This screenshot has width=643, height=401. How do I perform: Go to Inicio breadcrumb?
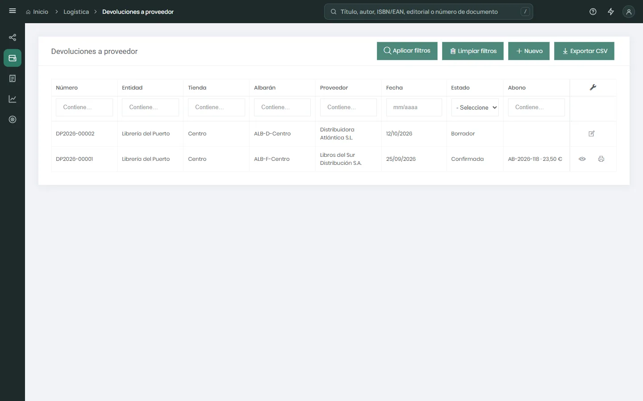[x=41, y=12]
